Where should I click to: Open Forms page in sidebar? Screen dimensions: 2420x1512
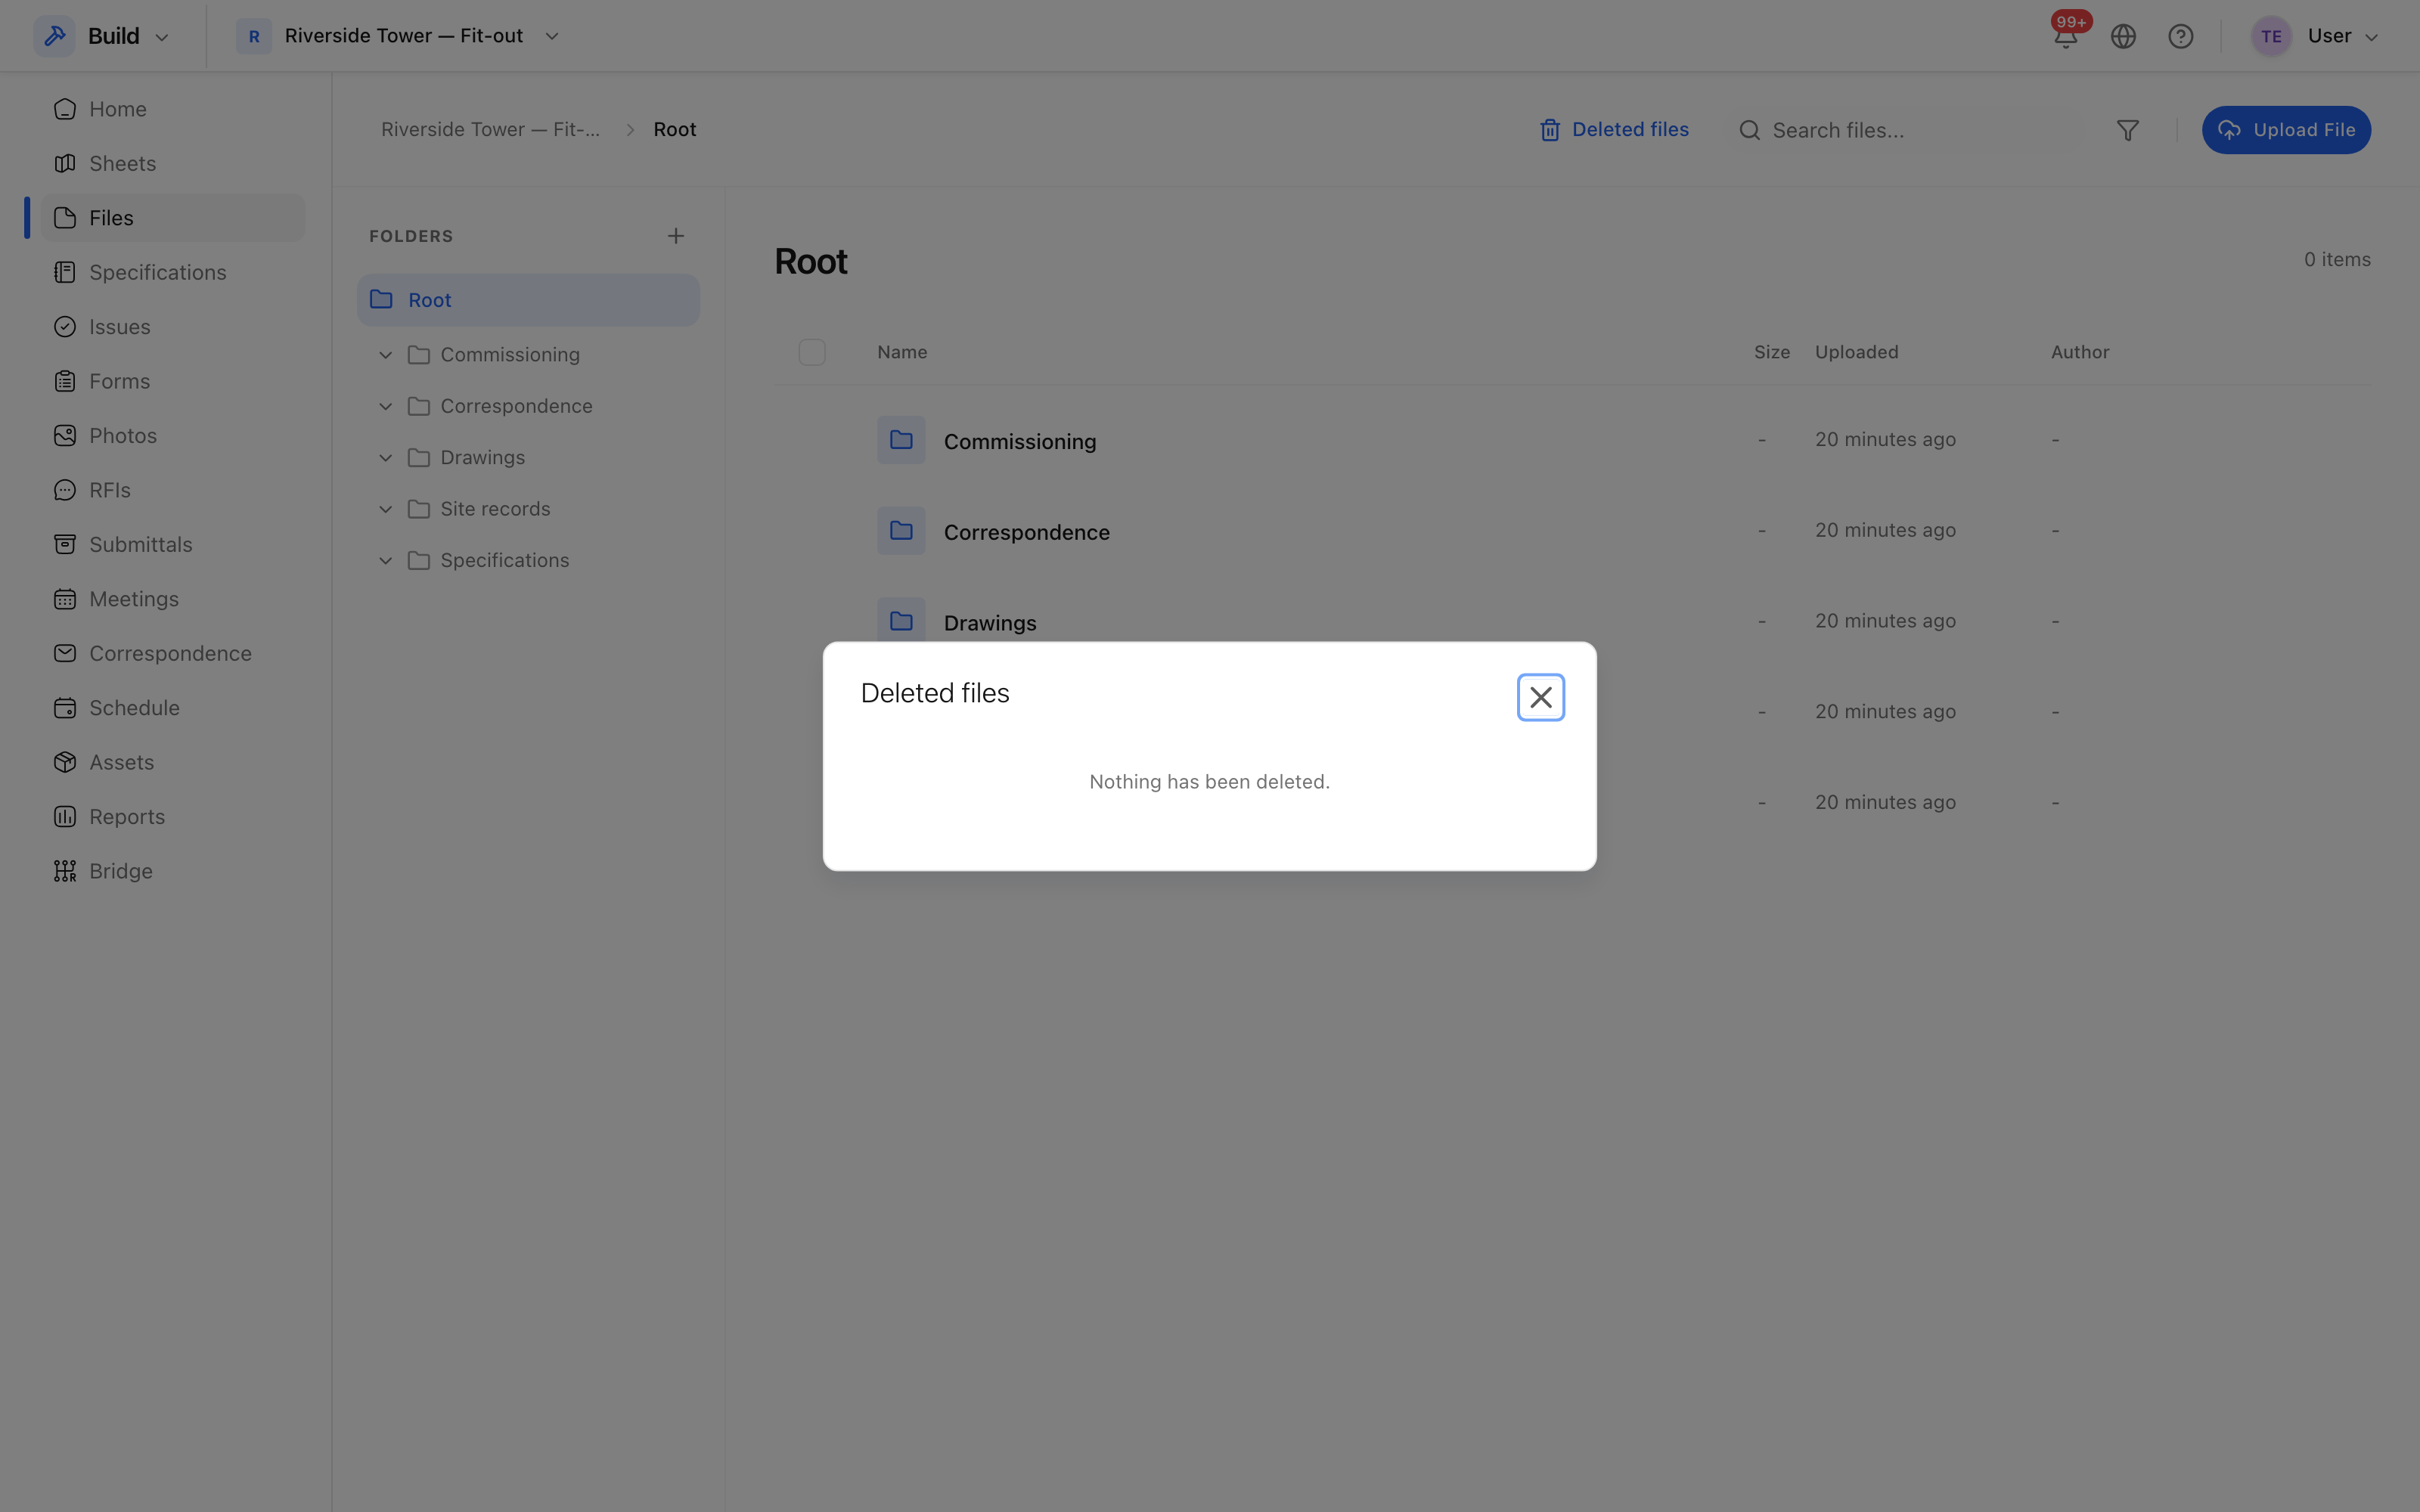click(172, 381)
